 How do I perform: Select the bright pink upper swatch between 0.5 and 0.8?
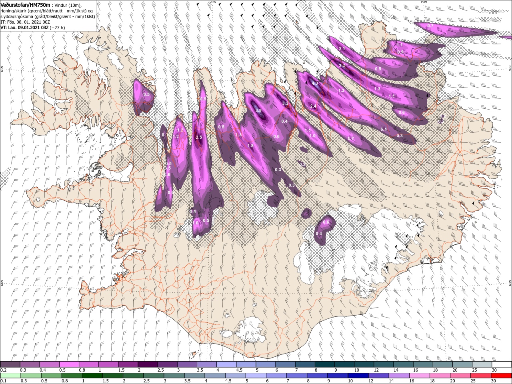pyautogui.click(x=69, y=364)
